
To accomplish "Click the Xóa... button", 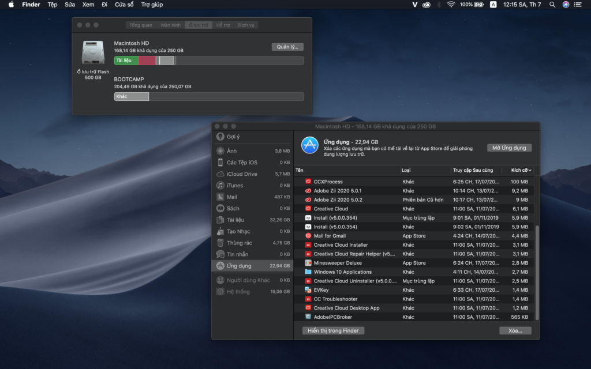I will coord(515,330).
